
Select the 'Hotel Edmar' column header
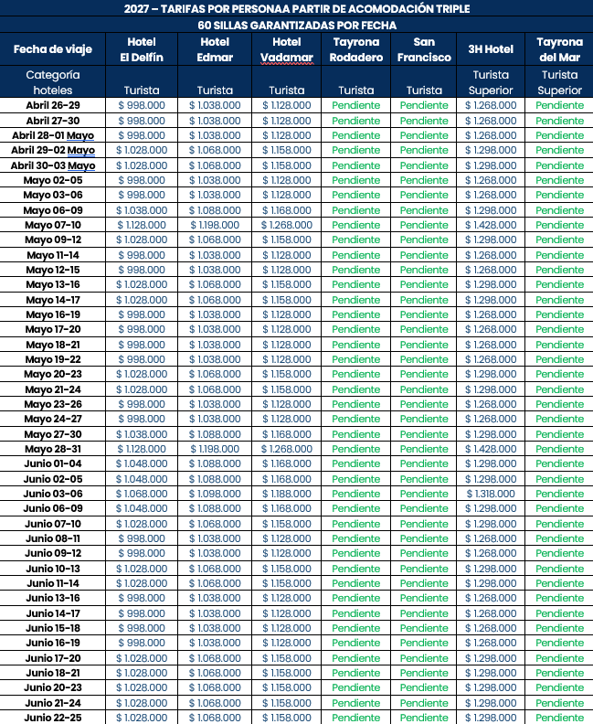pyautogui.click(x=215, y=49)
